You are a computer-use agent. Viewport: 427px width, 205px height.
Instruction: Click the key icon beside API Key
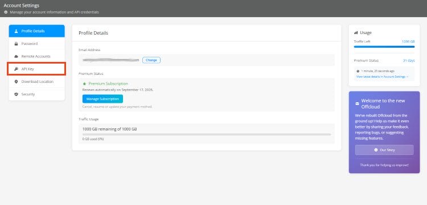click(16, 69)
